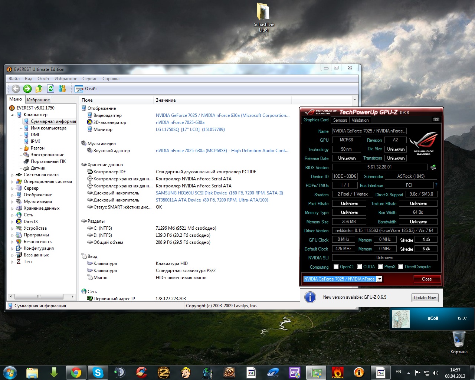
Task: Click the BIOS save chip icon in GPU-Z
Action: click(x=433, y=167)
